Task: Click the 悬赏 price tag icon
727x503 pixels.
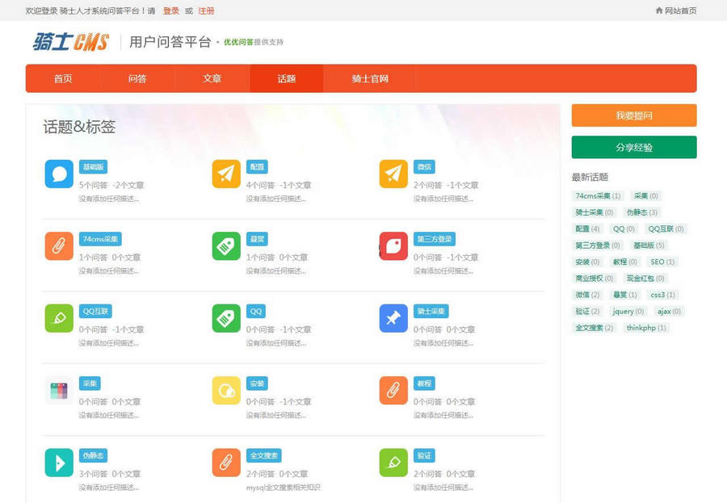Action: pos(225,247)
